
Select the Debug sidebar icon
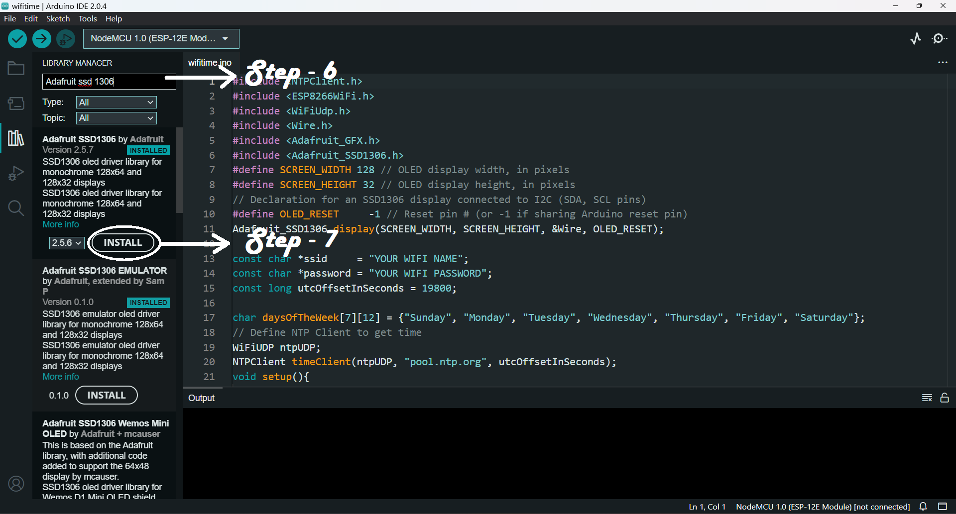point(15,173)
